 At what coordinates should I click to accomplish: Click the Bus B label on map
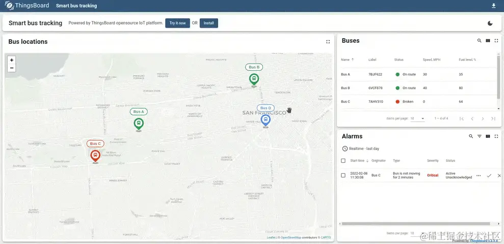[x=254, y=67]
